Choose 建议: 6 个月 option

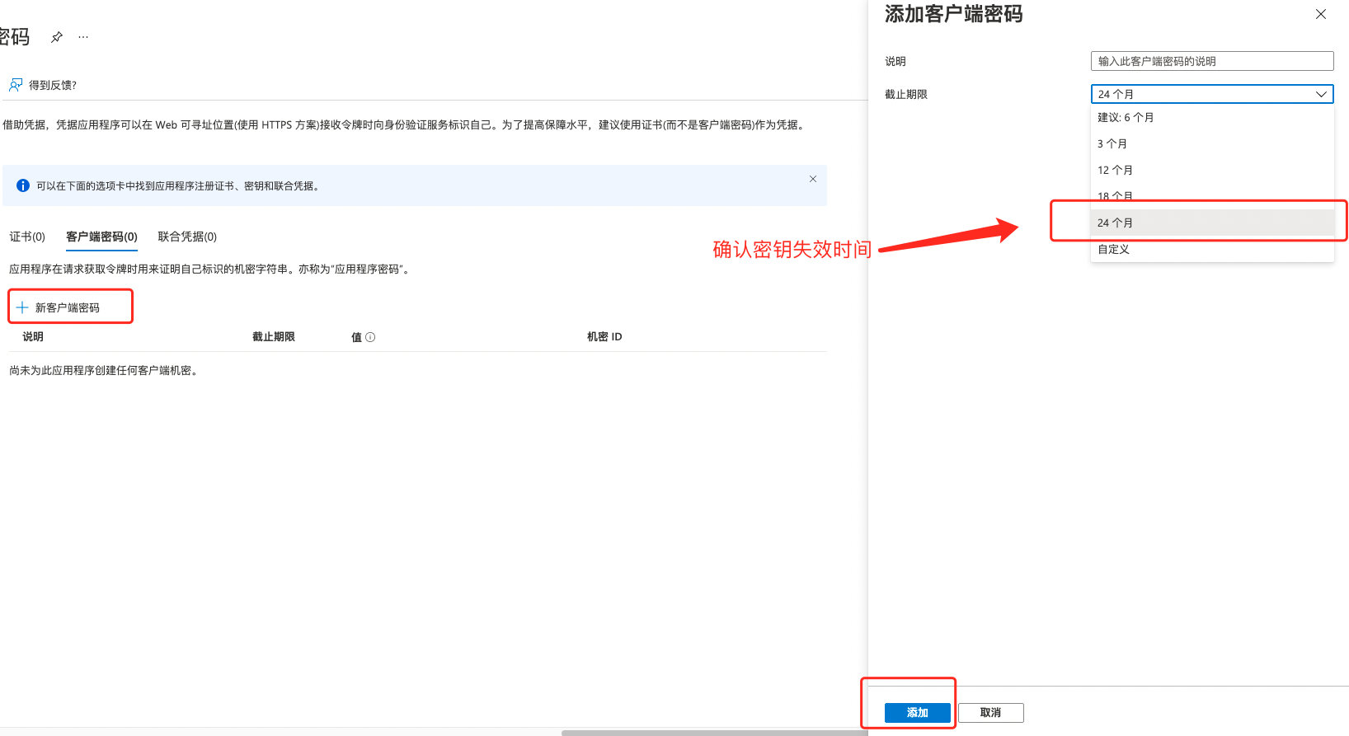pyautogui.click(x=1212, y=117)
